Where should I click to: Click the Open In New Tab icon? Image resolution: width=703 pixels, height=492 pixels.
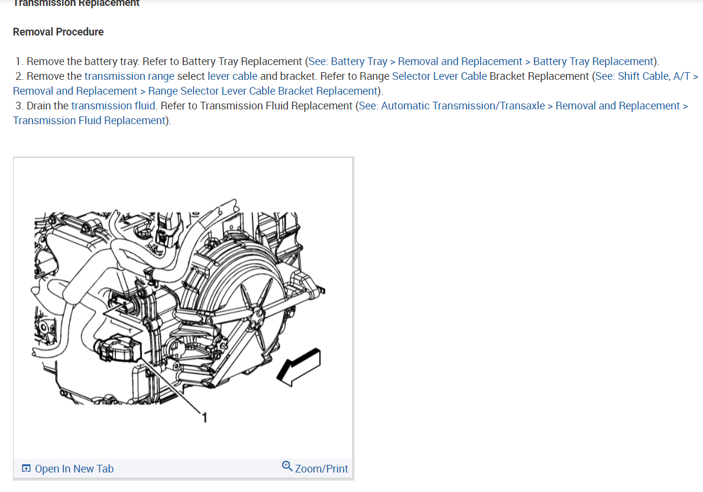pos(26,469)
